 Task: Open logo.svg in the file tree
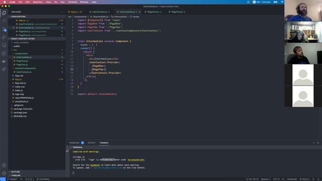[37, 94]
